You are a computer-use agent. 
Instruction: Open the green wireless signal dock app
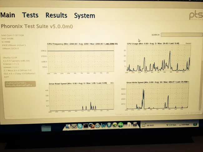121,125
